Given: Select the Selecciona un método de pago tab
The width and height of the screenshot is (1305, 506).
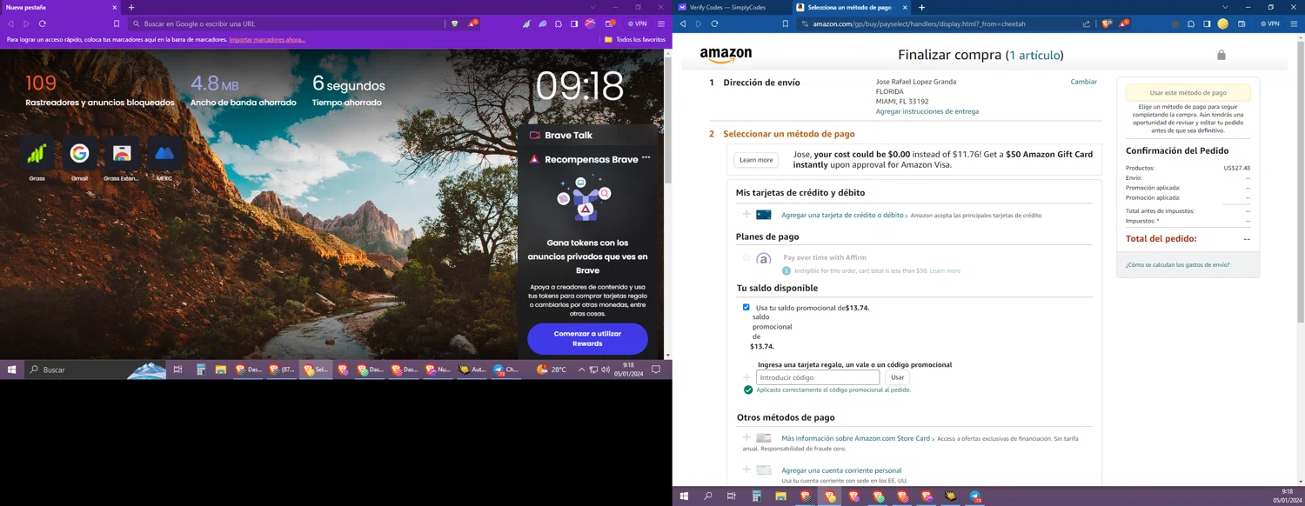Looking at the screenshot, I should (x=851, y=7).
